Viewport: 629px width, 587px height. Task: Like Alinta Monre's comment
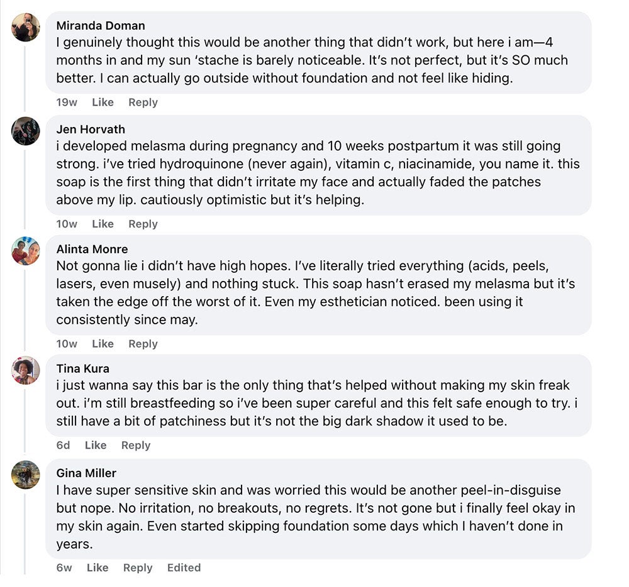pyautogui.click(x=103, y=344)
